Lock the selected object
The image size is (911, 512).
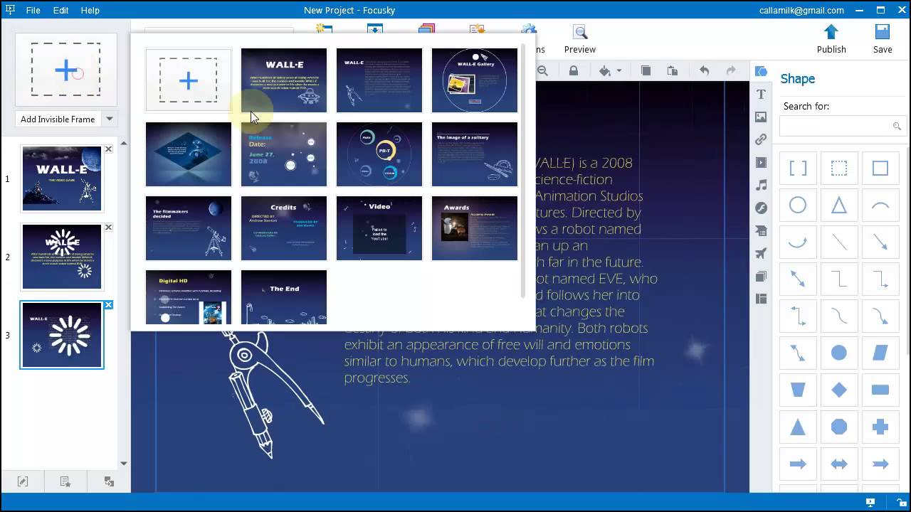pyautogui.click(x=573, y=71)
